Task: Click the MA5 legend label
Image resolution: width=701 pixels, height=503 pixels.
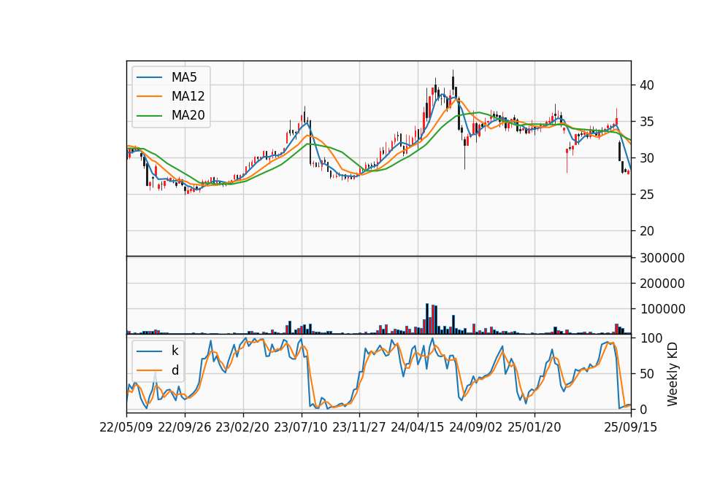Action: point(184,77)
